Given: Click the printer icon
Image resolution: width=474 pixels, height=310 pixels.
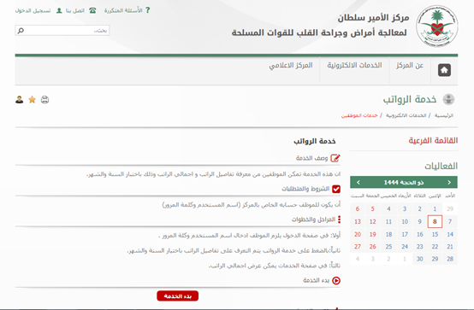Looking at the screenshot, I should [44, 100].
